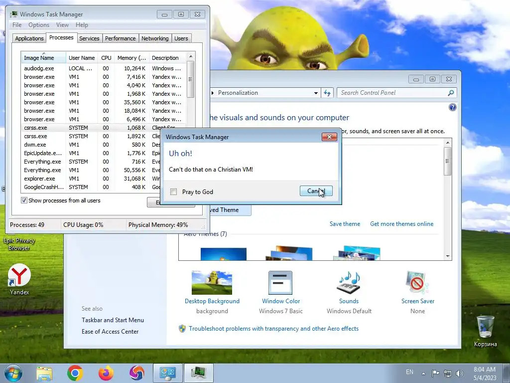
Task: Click scroll-up arrow in process list
Action: pyautogui.click(x=191, y=56)
